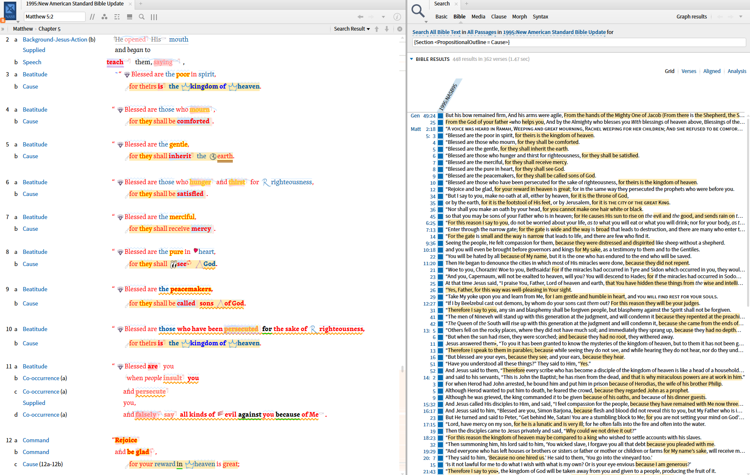750x475 pixels.
Task: Click the R icon before 'righteousness' in verse 6
Action: (x=266, y=183)
